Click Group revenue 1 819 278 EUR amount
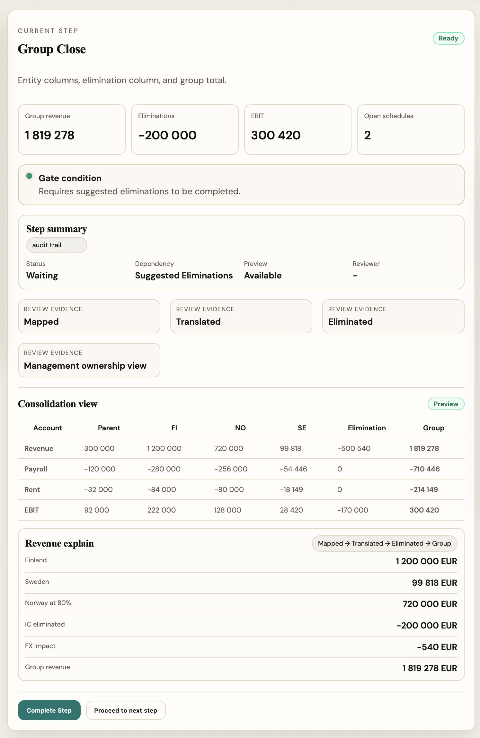The image size is (480, 738). 430,668
